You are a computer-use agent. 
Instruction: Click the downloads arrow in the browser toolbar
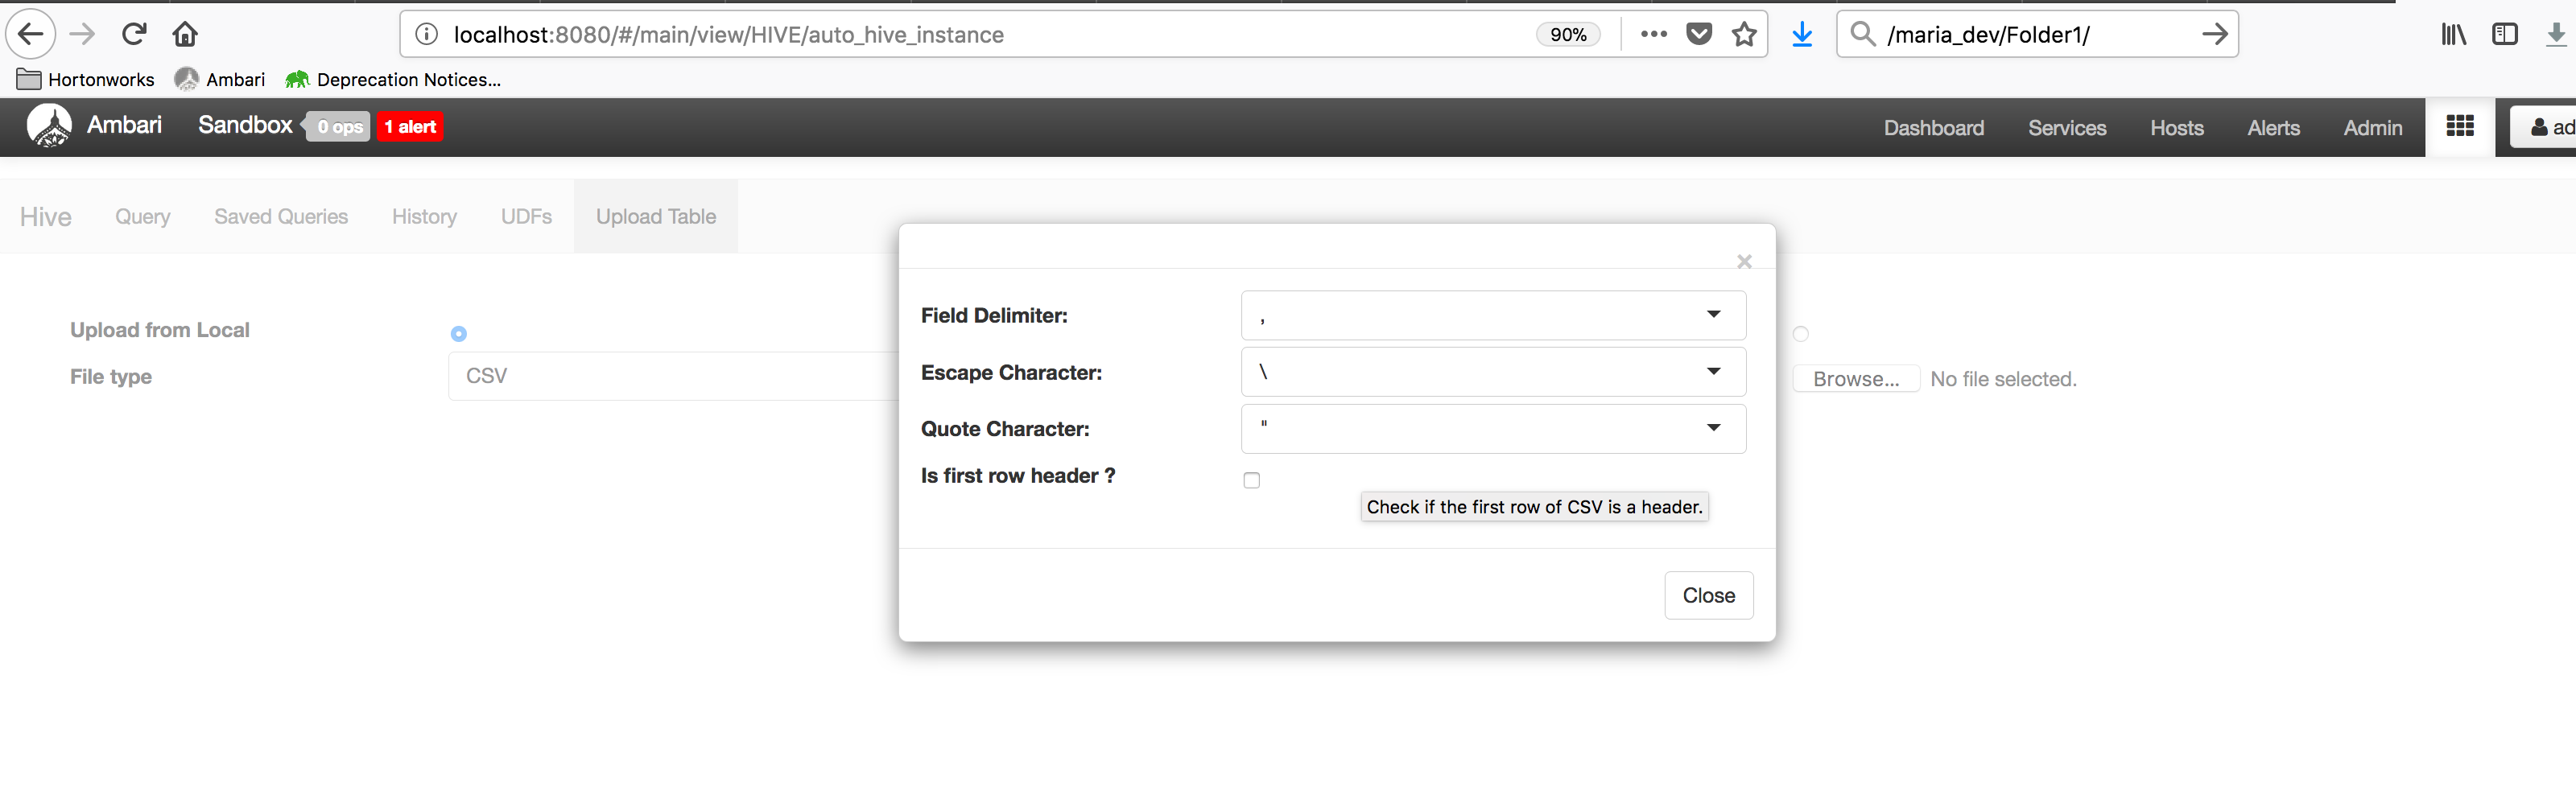pyautogui.click(x=1802, y=34)
